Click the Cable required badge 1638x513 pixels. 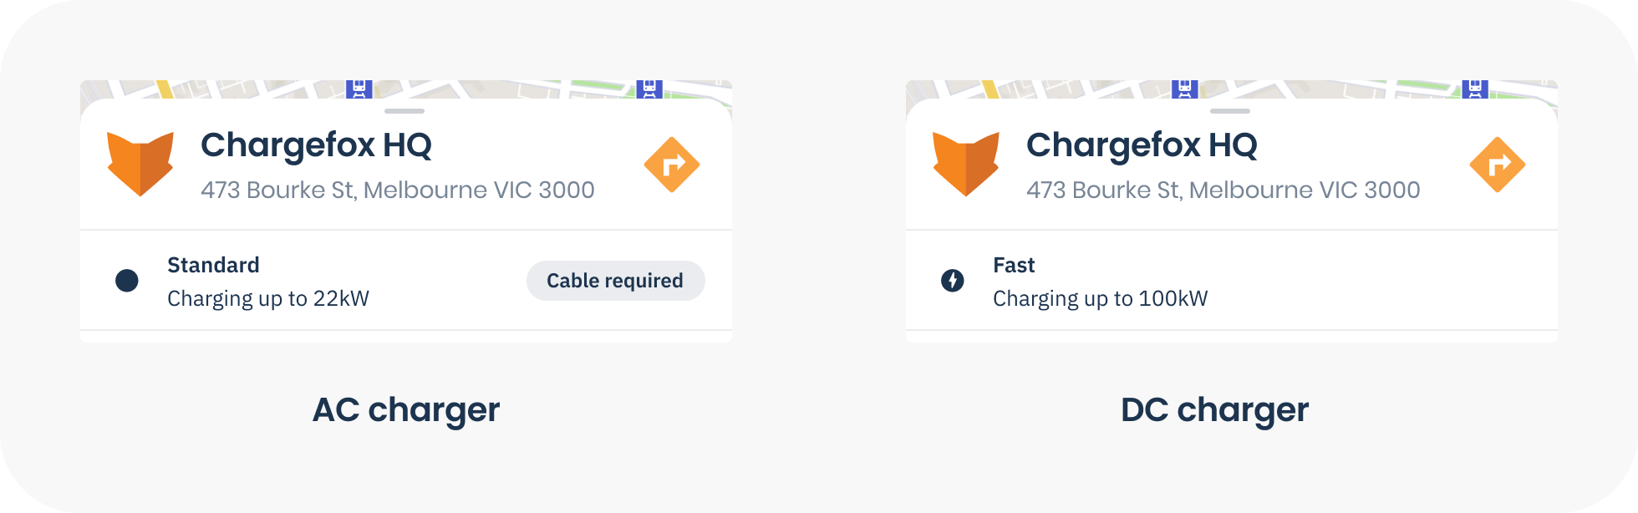pos(616,281)
